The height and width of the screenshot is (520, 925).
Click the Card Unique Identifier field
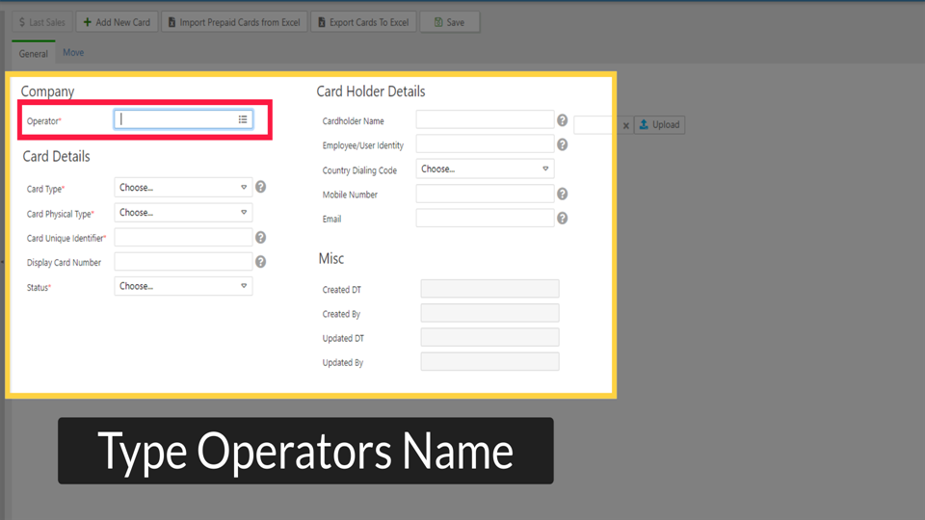pos(183,238)
